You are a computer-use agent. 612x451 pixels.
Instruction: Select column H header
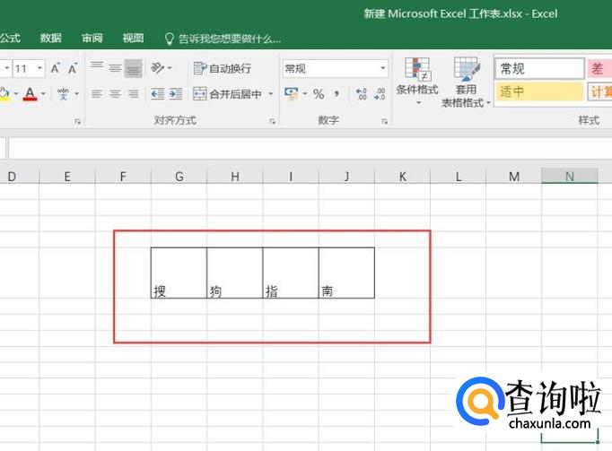[234, 177]
